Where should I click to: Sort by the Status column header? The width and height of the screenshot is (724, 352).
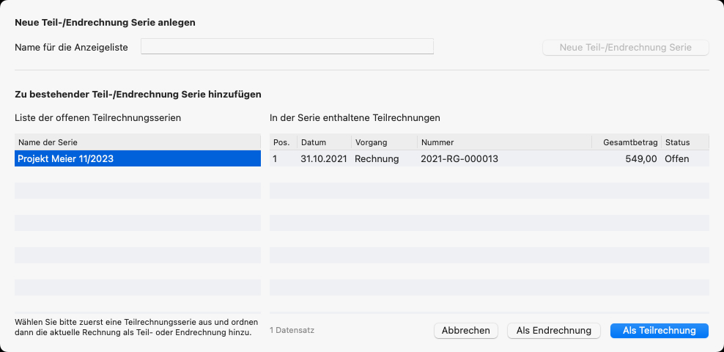click(684, 142)
